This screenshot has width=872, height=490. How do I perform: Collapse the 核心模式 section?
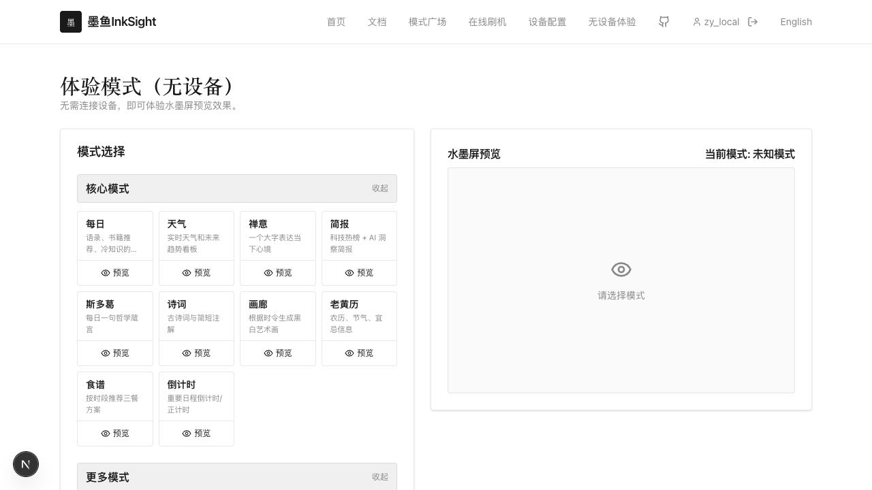379,189
